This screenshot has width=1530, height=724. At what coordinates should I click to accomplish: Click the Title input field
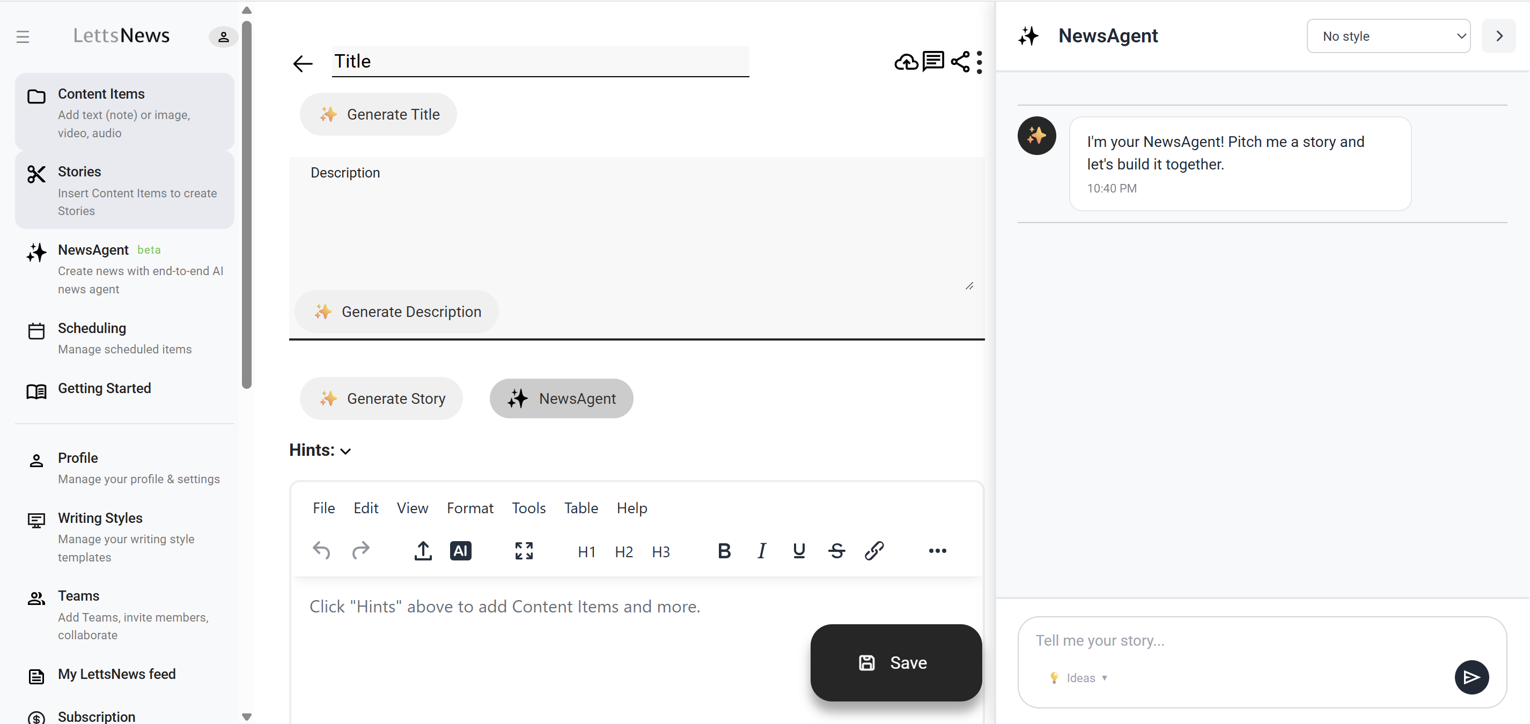(x=540, y=61)
